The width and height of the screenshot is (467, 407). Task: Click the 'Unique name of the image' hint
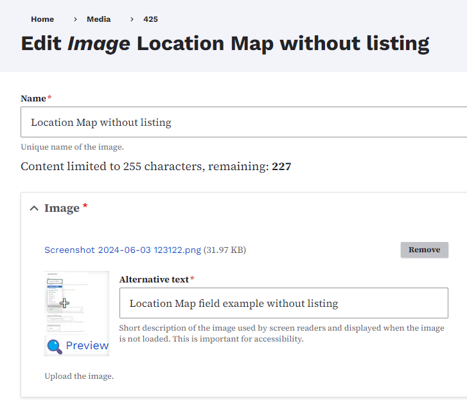point(72,146)
